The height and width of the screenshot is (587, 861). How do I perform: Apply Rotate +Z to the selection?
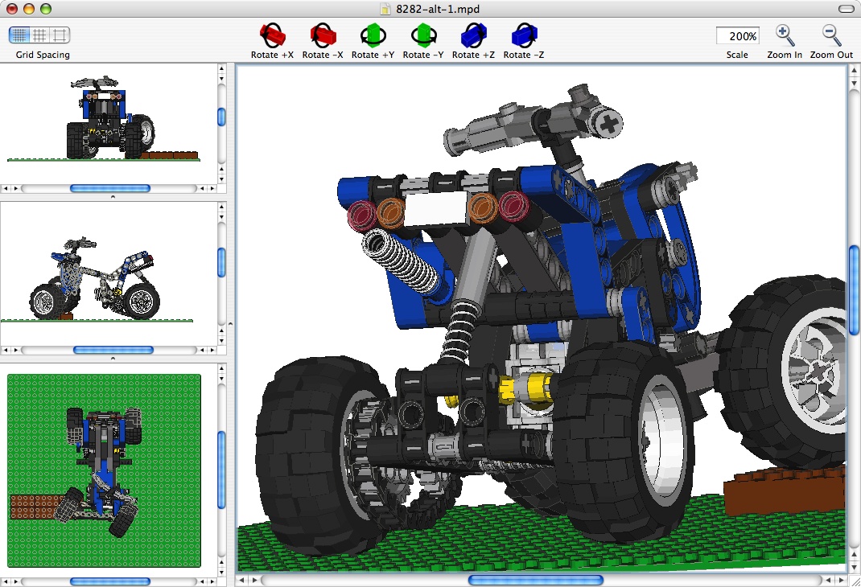click(x=473, y=35)
